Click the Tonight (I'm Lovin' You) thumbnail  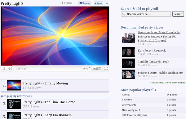(x=128, y=63)
